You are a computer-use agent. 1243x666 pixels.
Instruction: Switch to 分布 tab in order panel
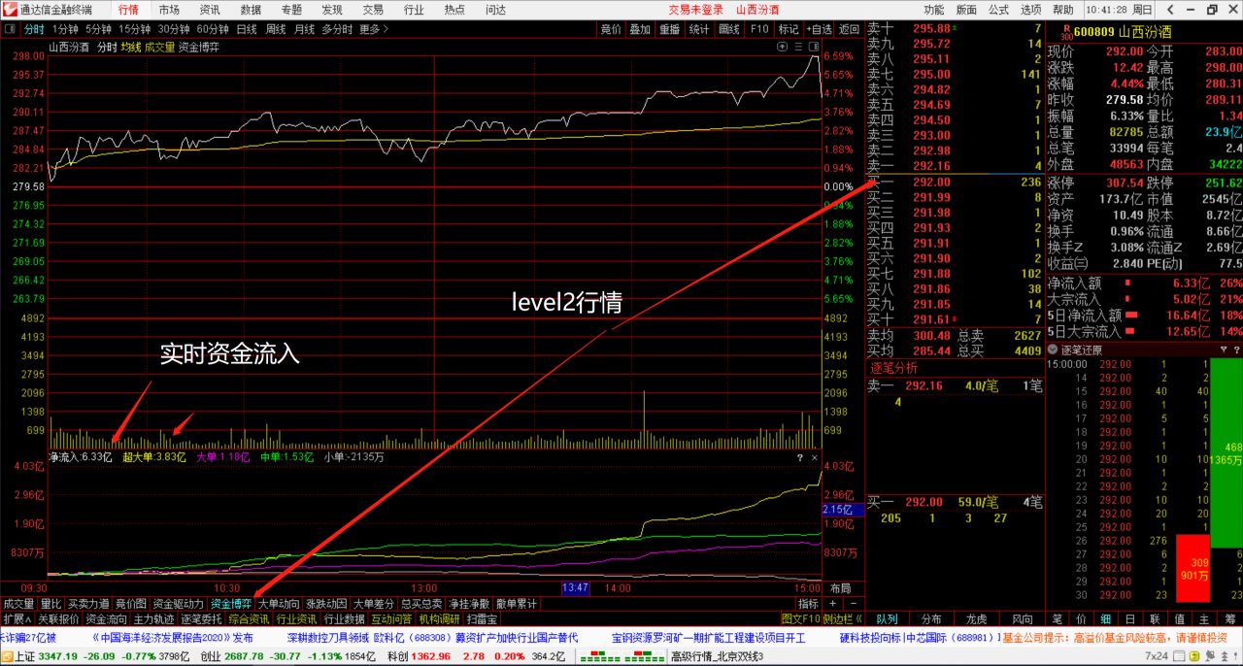pyautogui.click(x=931, y=618)
